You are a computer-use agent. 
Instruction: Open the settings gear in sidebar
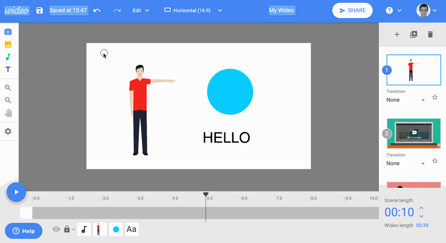tap(8, 131)
